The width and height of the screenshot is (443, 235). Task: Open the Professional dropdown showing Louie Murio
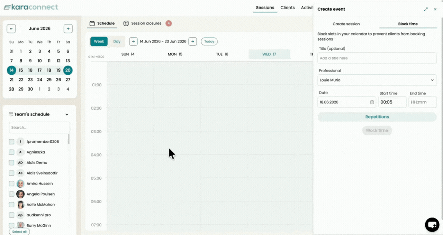click(377, 80)
